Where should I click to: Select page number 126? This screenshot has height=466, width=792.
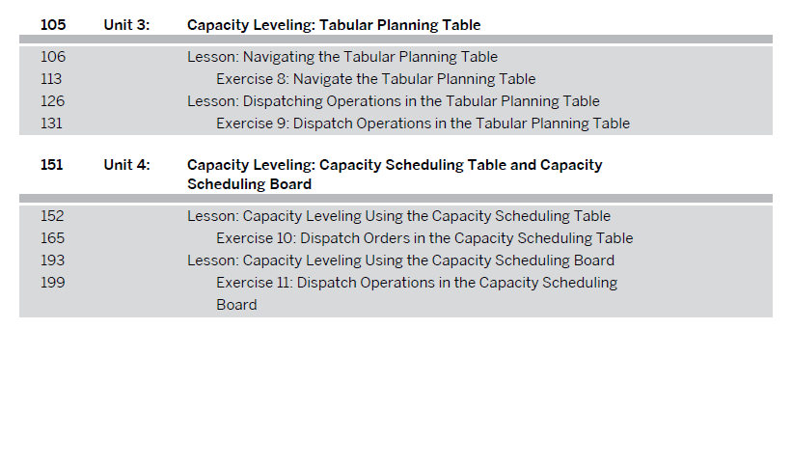click(52, 101)
